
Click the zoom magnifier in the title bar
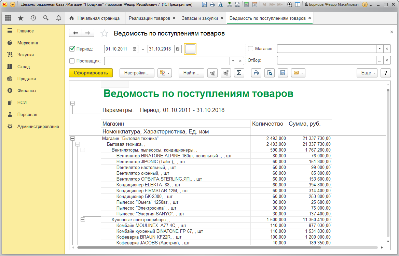coord(290,4)
